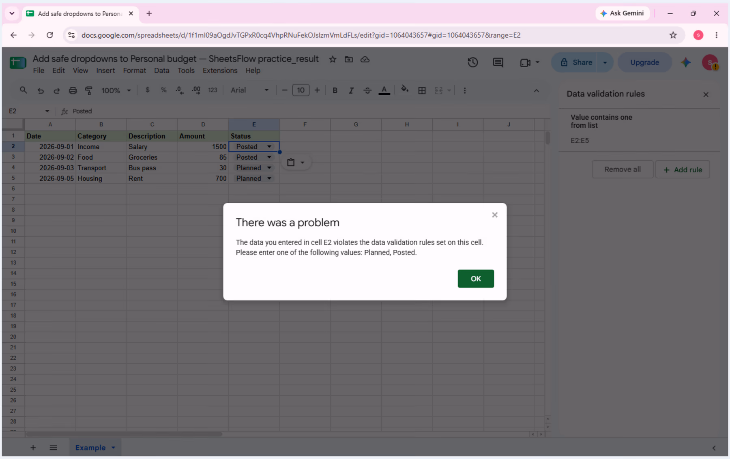This screenshot has width=730, height=459.
Task: Open the zoom 100% dropdown
Action: [116, 90]
